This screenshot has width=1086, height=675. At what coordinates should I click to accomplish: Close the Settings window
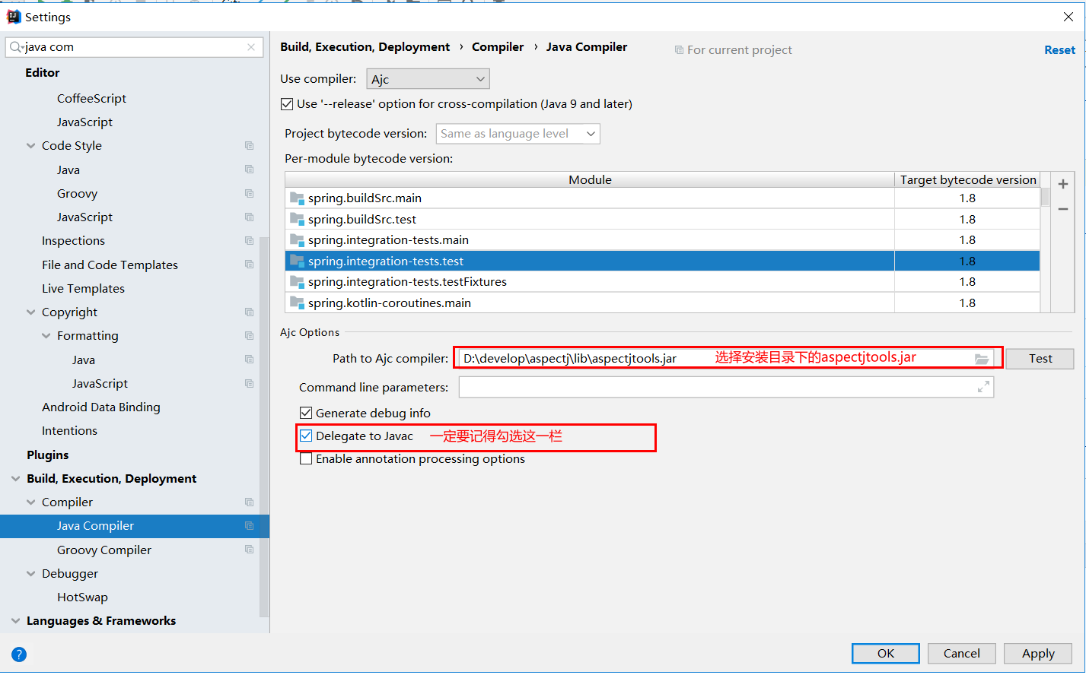coord(1068,17)
